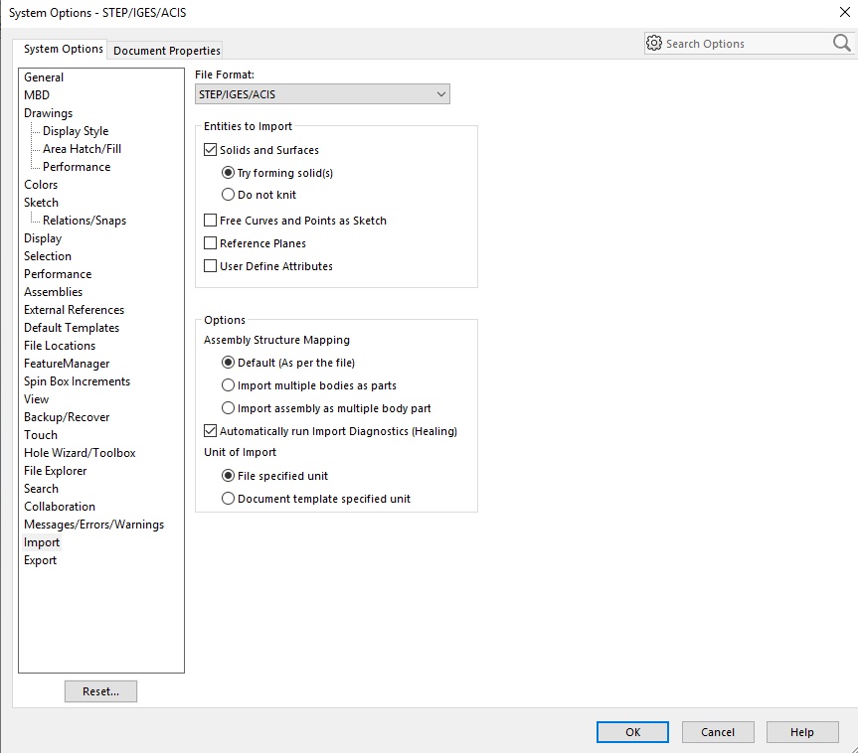Open Hole Wizard/Toolbox options
The image size is (858, 753).
click(80, 453)
